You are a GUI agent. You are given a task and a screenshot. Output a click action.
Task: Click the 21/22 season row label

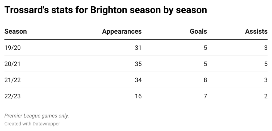12,80
